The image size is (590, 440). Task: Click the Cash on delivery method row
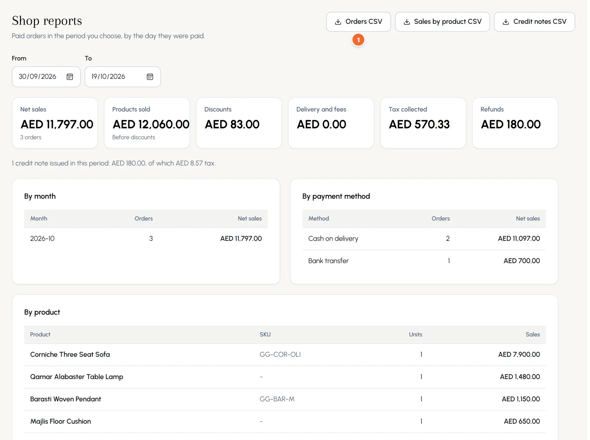[x=424, y=239]
